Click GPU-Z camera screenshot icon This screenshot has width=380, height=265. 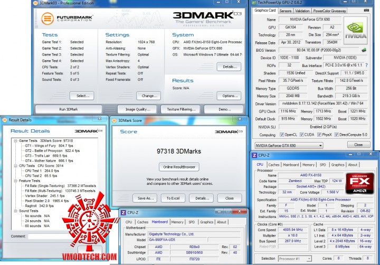pos(366,11)
